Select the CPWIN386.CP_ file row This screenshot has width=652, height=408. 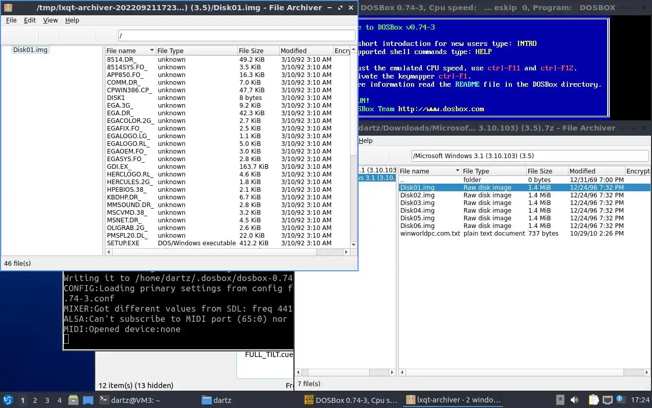[227, 90]
